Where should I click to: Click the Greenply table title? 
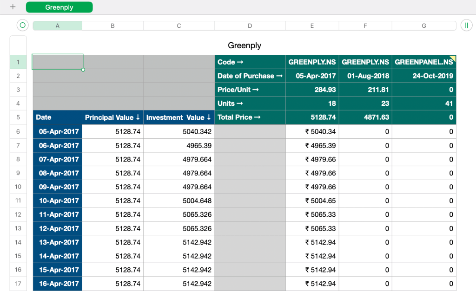coord(244,45)
